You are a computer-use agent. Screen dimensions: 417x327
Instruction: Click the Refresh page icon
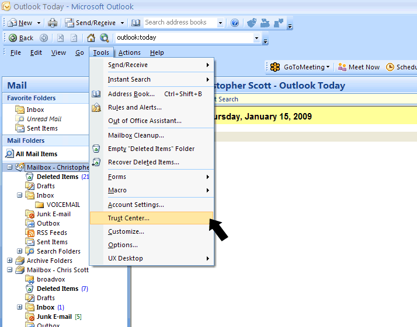click(74, 38)
